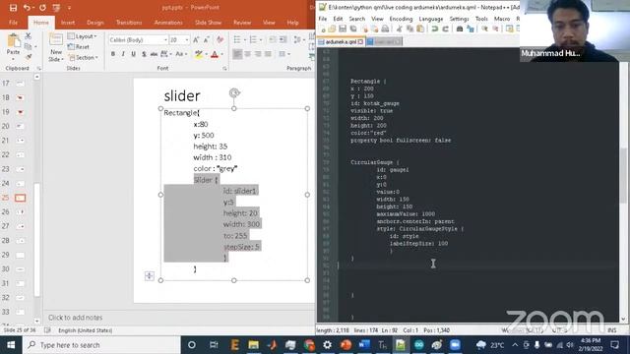Justify the paragraph text

tap(268, 54)
